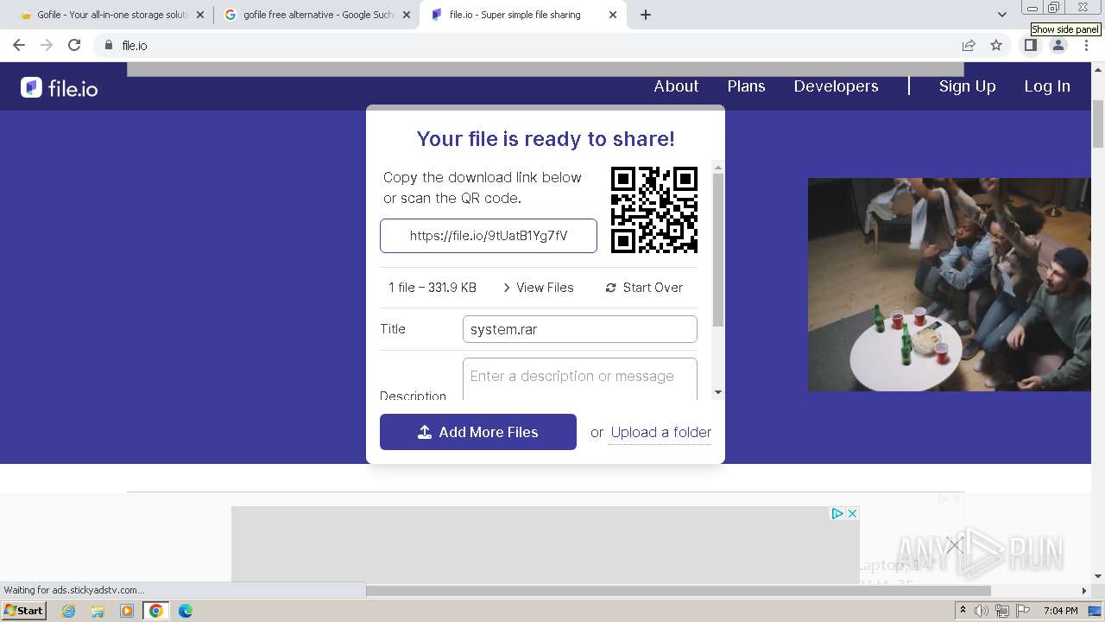Show the Chrome side panel
The width and height of the screenshot is (1105, 622).
(1030, 45)
